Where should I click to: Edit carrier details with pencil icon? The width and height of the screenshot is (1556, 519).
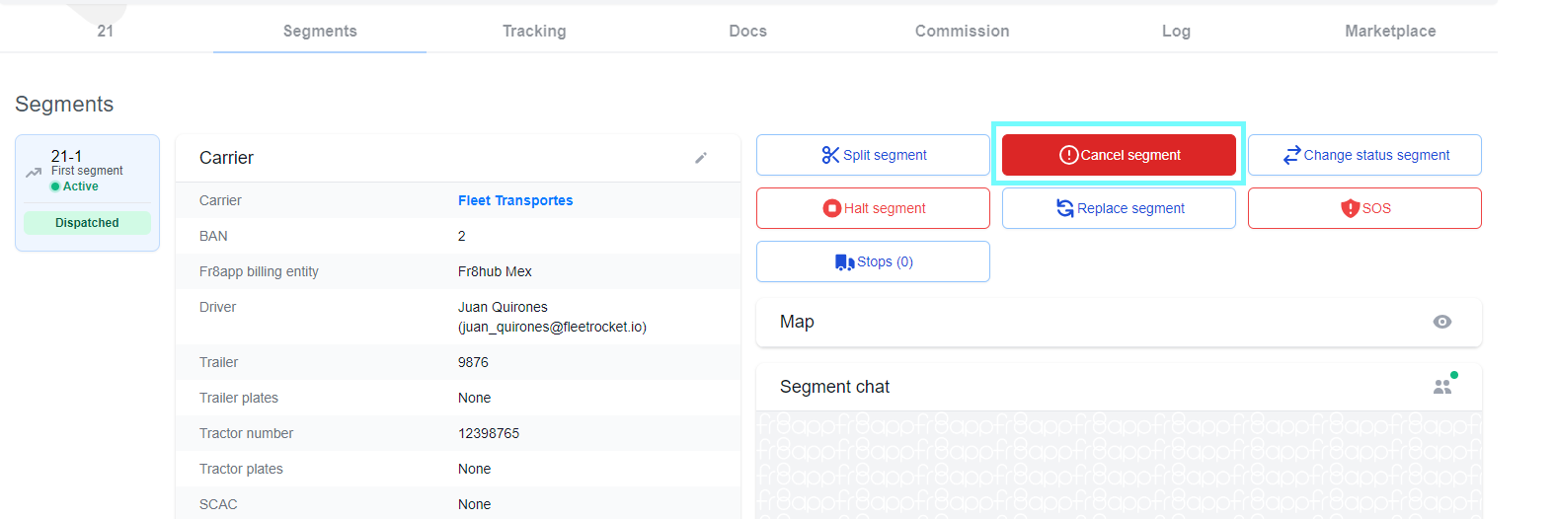tap(701, 158)
